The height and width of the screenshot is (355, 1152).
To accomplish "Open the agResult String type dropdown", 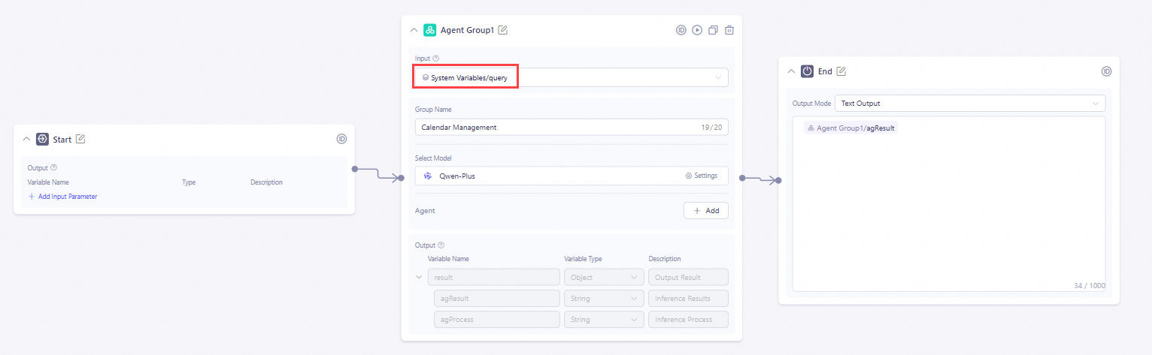I will coord(603,298).
